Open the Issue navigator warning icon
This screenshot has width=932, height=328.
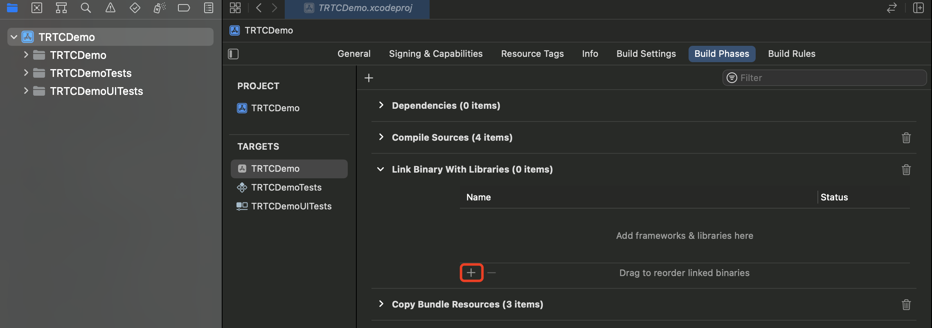tap(110, 8)
